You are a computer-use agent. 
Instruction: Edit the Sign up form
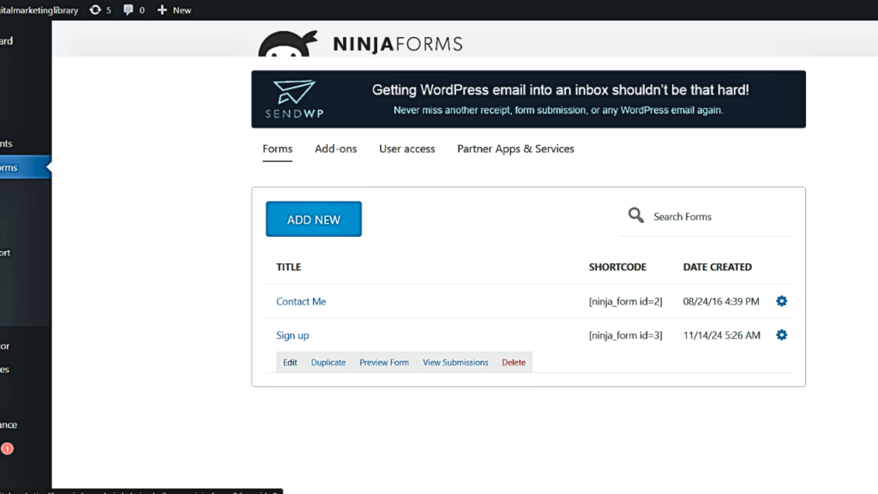click(290, 362)
